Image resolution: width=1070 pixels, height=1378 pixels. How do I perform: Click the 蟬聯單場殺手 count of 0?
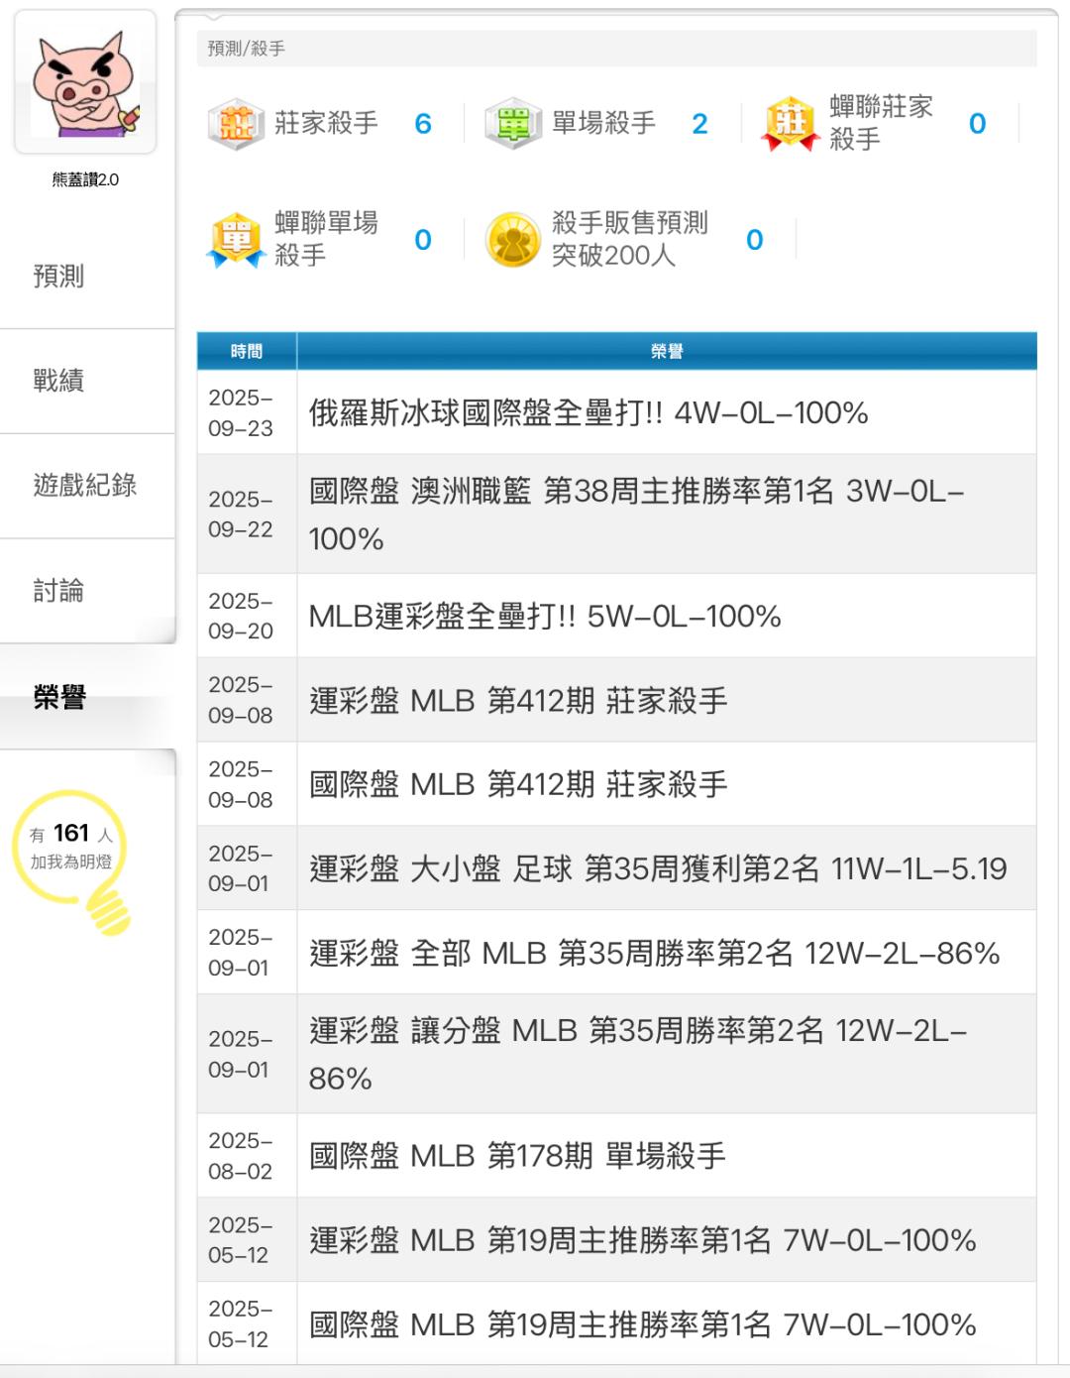click(x=423, y=240)
